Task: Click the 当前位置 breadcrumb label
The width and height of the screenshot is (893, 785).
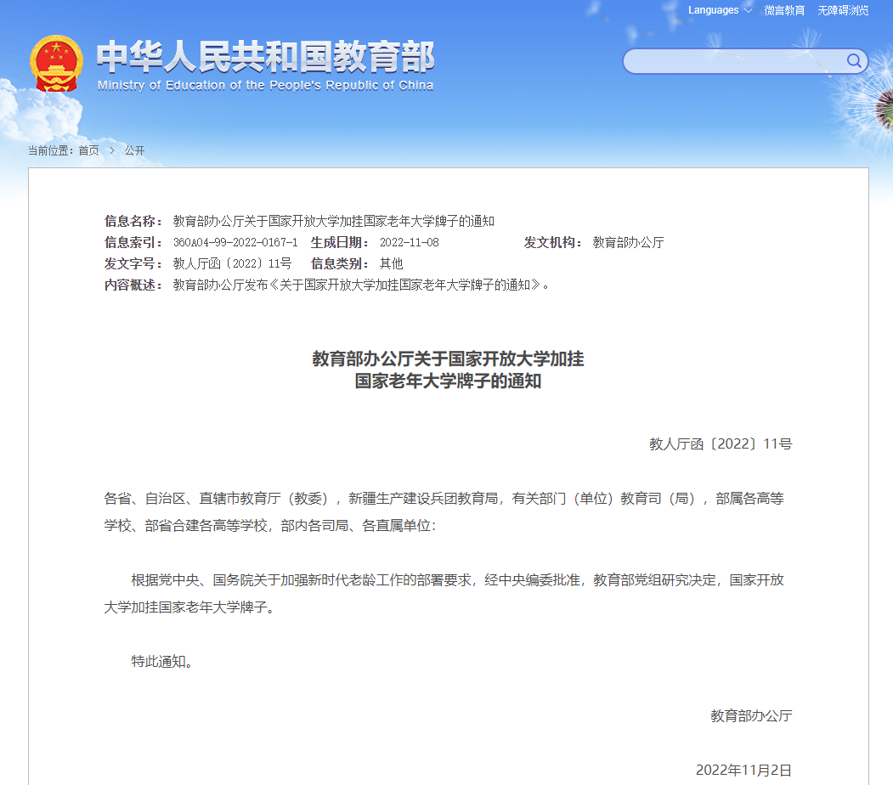Action: [51, 150]
